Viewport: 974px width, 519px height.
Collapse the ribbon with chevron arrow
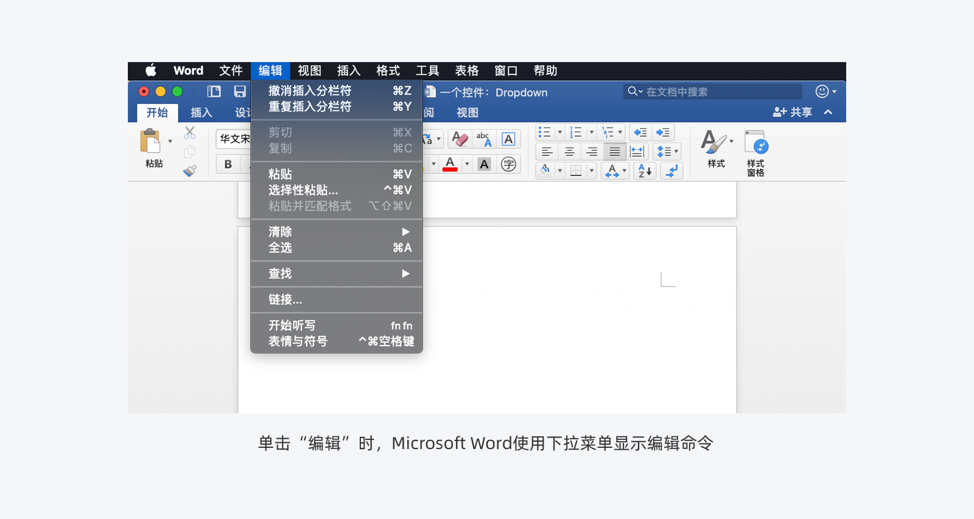[x=828, y=112]
